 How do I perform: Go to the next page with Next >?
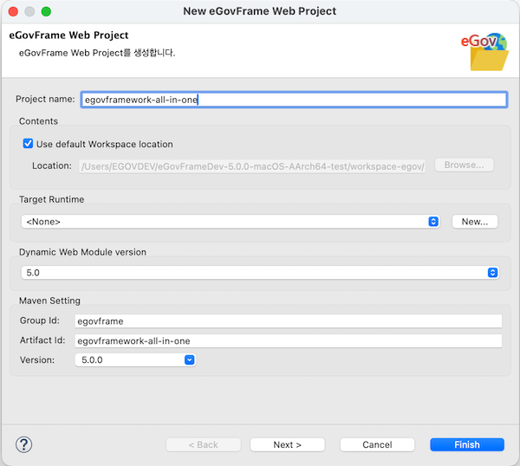point(287,444)
